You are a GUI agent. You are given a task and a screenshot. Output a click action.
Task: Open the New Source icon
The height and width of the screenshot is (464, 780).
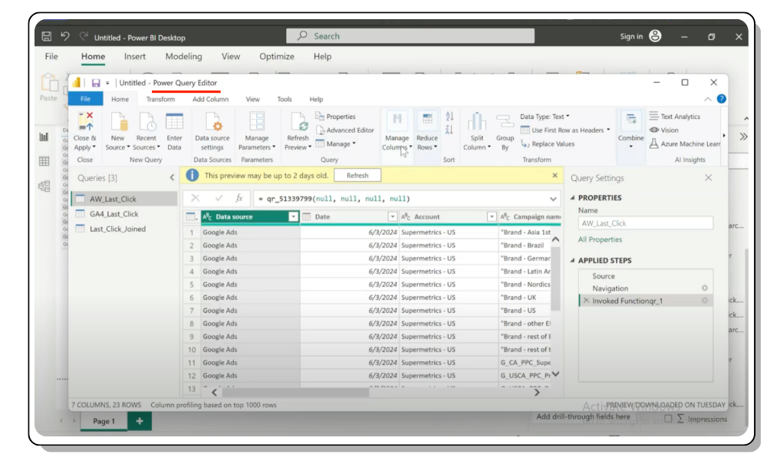117,123
